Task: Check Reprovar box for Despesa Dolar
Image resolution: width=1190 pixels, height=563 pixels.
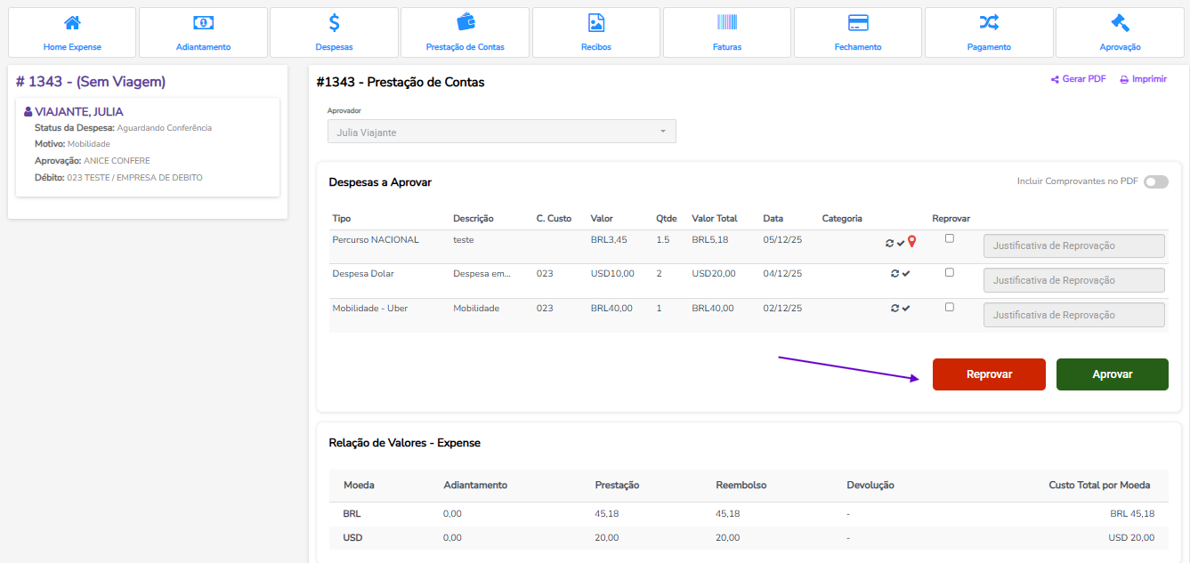Action: coord(950,273)
